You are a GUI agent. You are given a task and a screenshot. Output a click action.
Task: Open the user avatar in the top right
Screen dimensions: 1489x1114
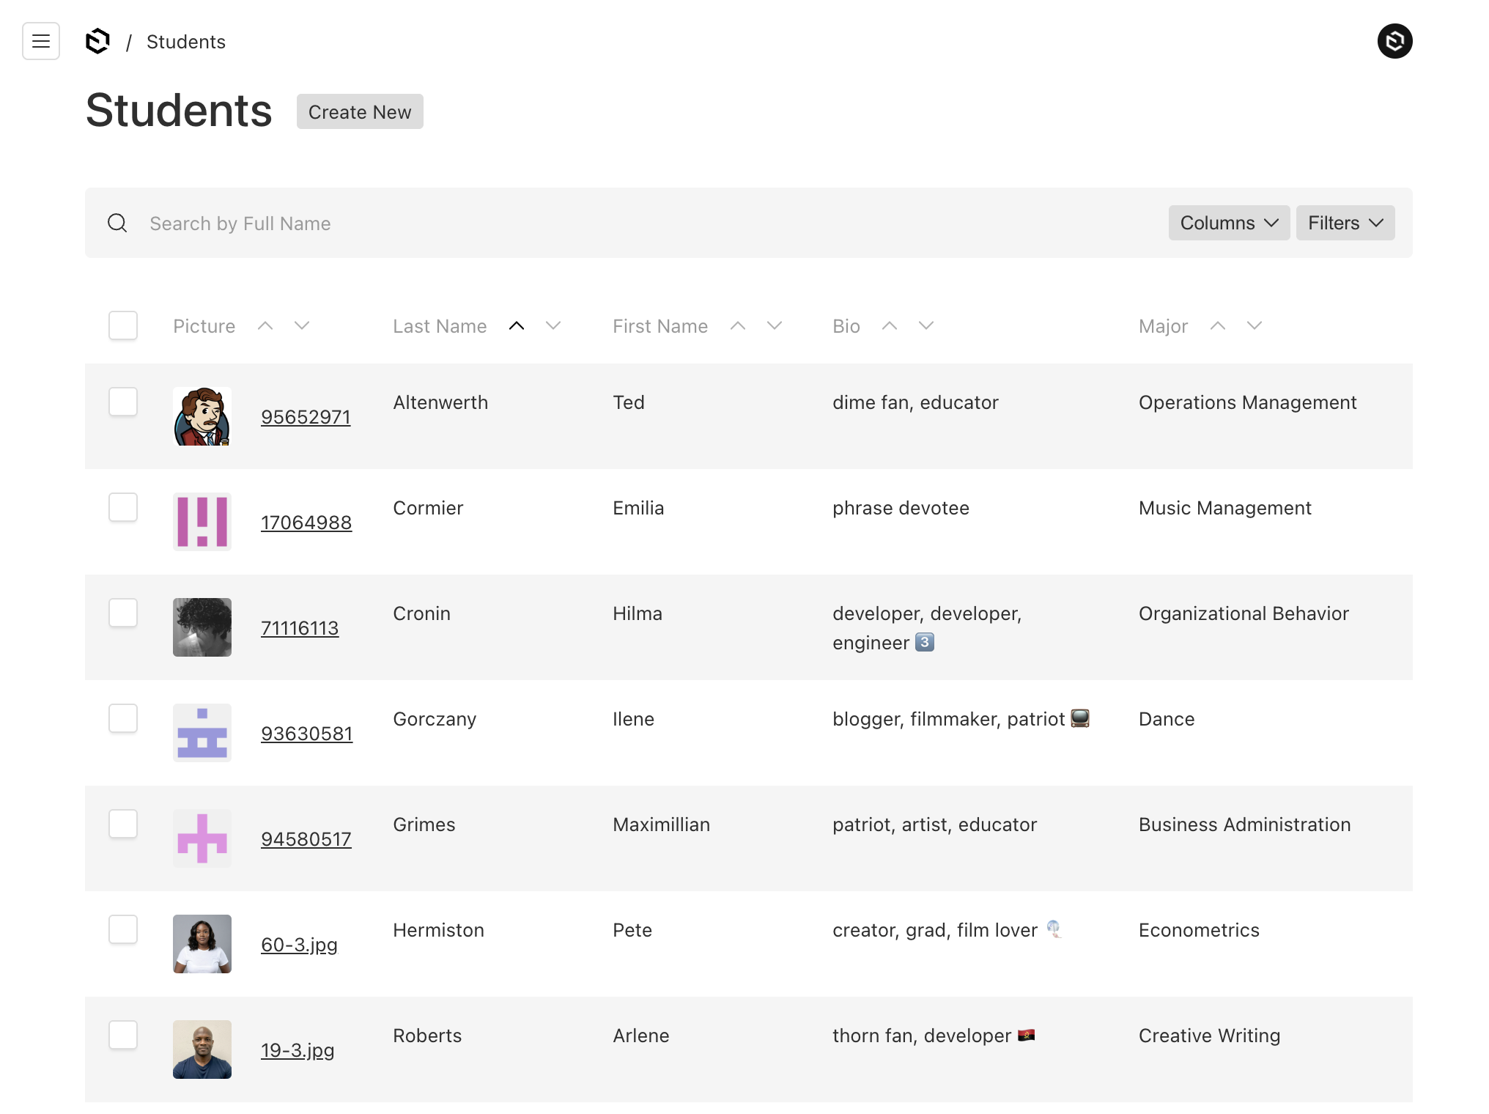[1394, 41]
